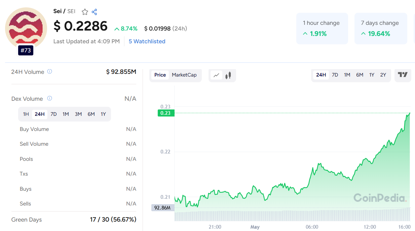Click the share icon next to SEI
Image resolution: width=415 pixels, height=231 pixels.
95,12
